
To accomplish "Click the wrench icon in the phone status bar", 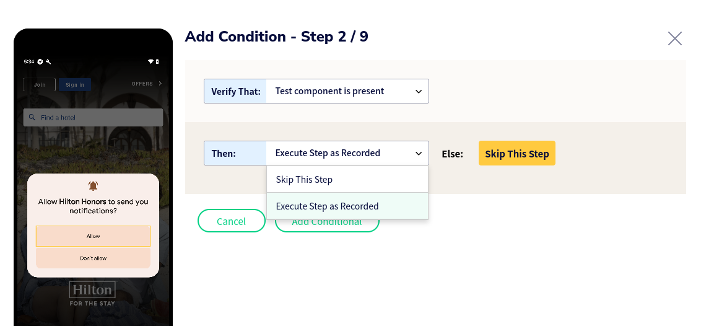I will (48, 62).
